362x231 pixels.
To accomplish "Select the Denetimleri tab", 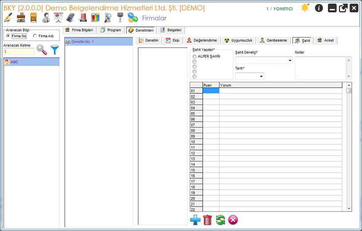I will [141, 30].
